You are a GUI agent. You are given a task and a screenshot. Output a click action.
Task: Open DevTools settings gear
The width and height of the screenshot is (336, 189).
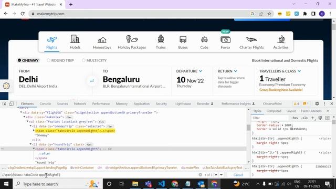coord(317,103)
